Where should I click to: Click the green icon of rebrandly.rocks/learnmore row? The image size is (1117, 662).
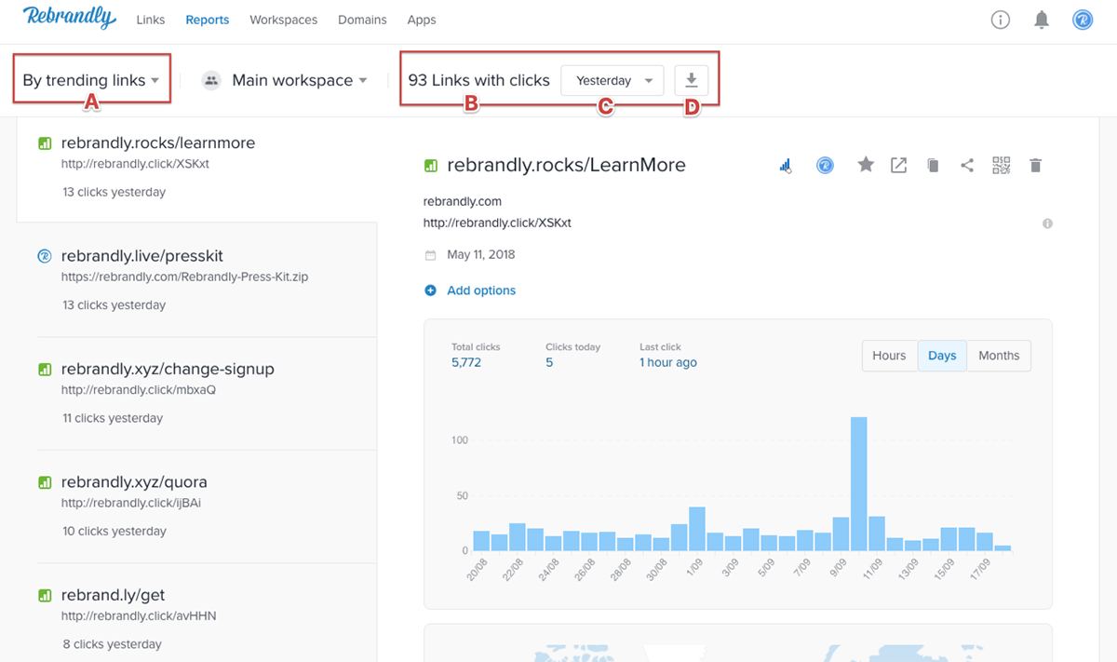pyautogui.click(x=44, y=143)
